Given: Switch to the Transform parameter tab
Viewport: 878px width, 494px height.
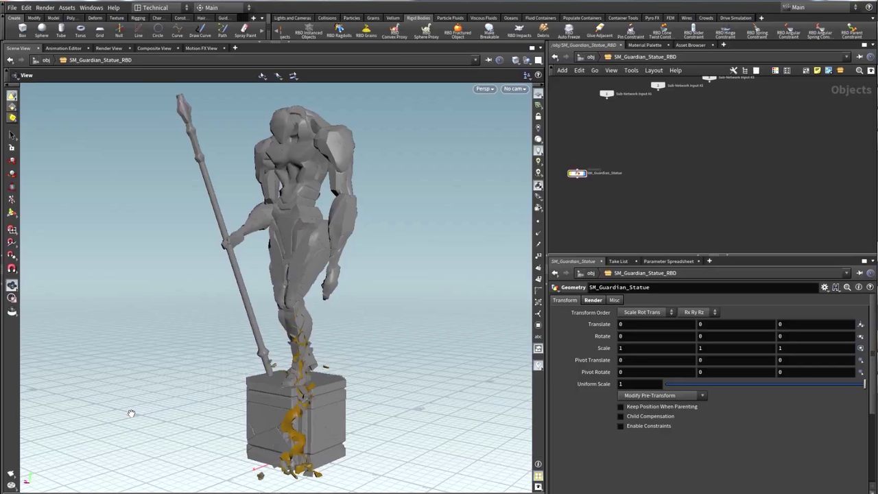Looking at the screenshot, I should tap(565, 300).
